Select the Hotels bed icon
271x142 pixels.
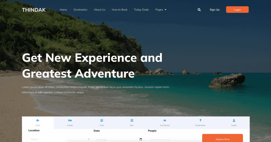click(70, 120)
